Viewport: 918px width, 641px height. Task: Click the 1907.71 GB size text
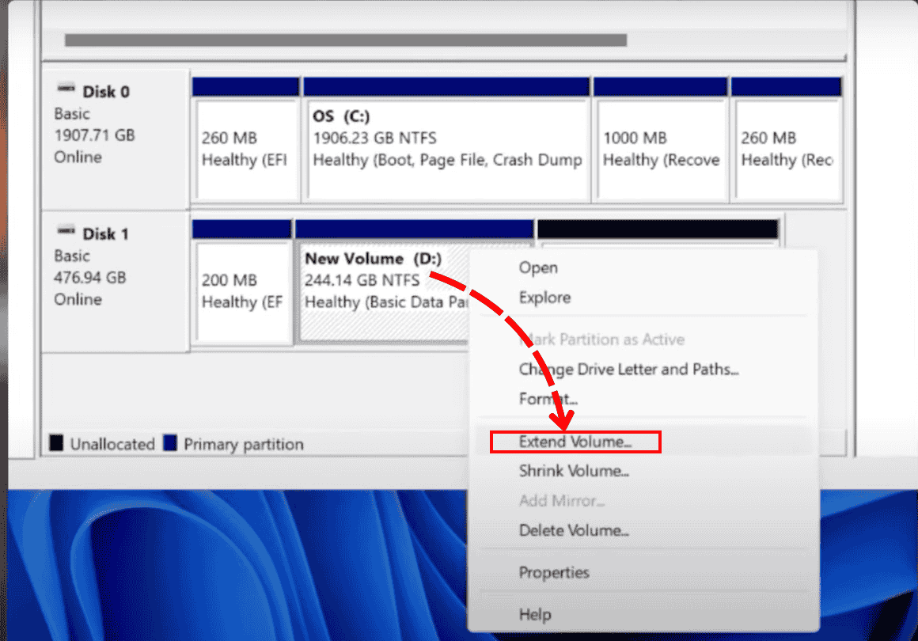click(x=94, y=135)
